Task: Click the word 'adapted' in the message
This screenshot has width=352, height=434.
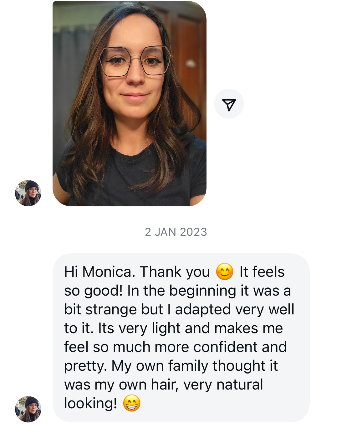Action: click(202, 309)
